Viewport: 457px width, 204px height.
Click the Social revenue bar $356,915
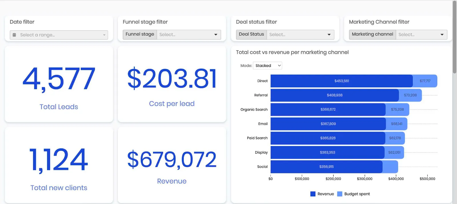tap(326, 167)
